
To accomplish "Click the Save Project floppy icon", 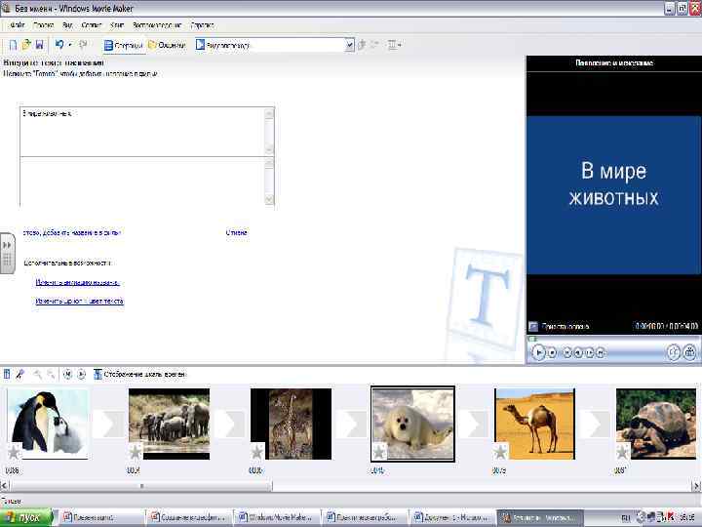I will 39,44.
